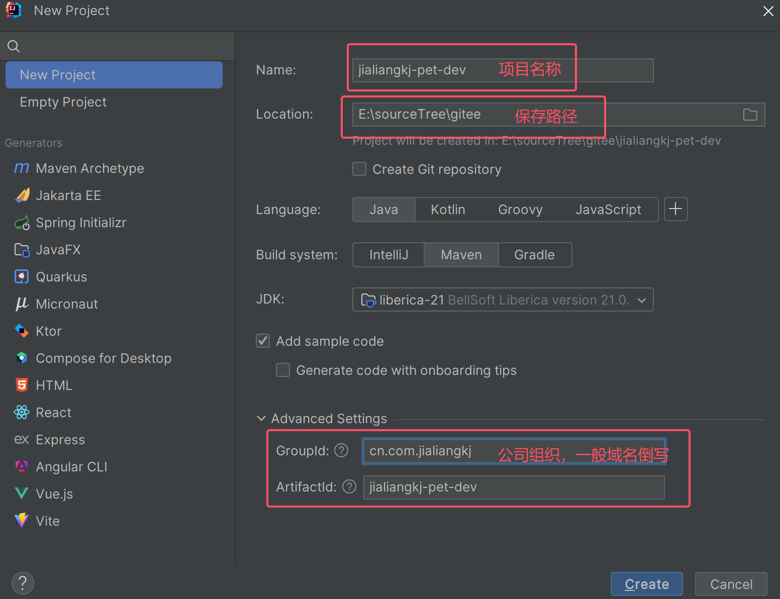The height and width of the screenshot is (599, 780).
Task: Select Compose for Desktop generator
Action: (104, 358)
